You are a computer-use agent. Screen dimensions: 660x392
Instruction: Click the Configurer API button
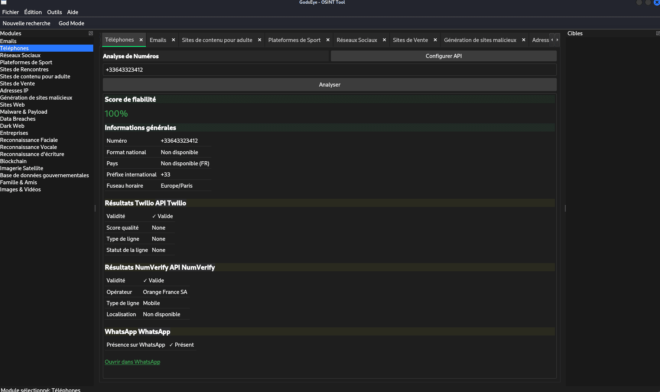(443, 56)
